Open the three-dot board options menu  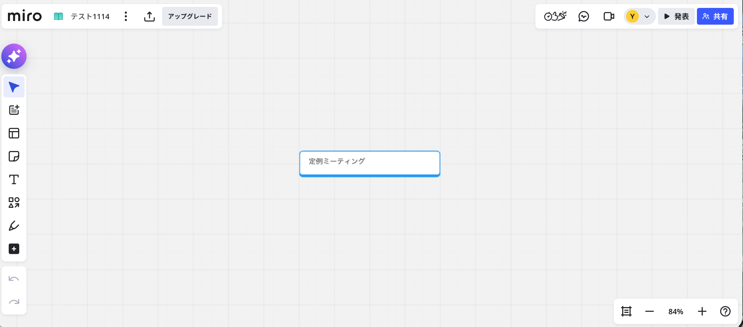click(126, 16)
